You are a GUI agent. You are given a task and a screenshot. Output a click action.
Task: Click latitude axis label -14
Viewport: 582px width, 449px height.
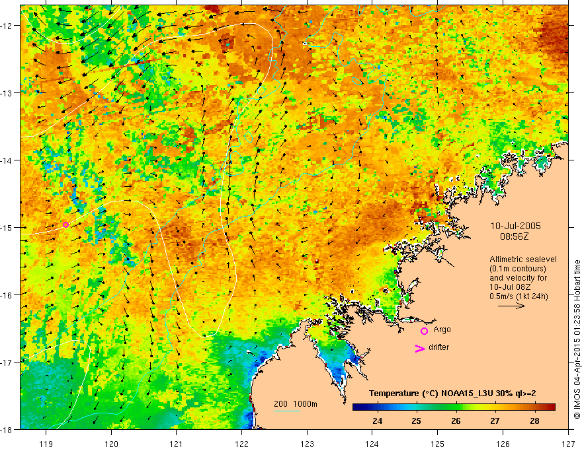tap(7, 160)
